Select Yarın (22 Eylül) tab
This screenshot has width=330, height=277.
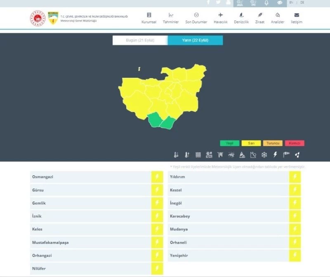195,40
